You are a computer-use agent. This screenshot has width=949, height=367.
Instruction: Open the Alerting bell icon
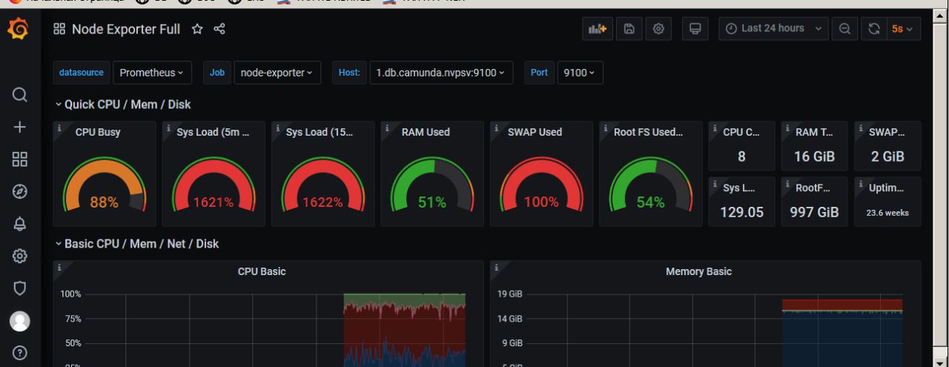pyautogui.click(x=20, y=225)
